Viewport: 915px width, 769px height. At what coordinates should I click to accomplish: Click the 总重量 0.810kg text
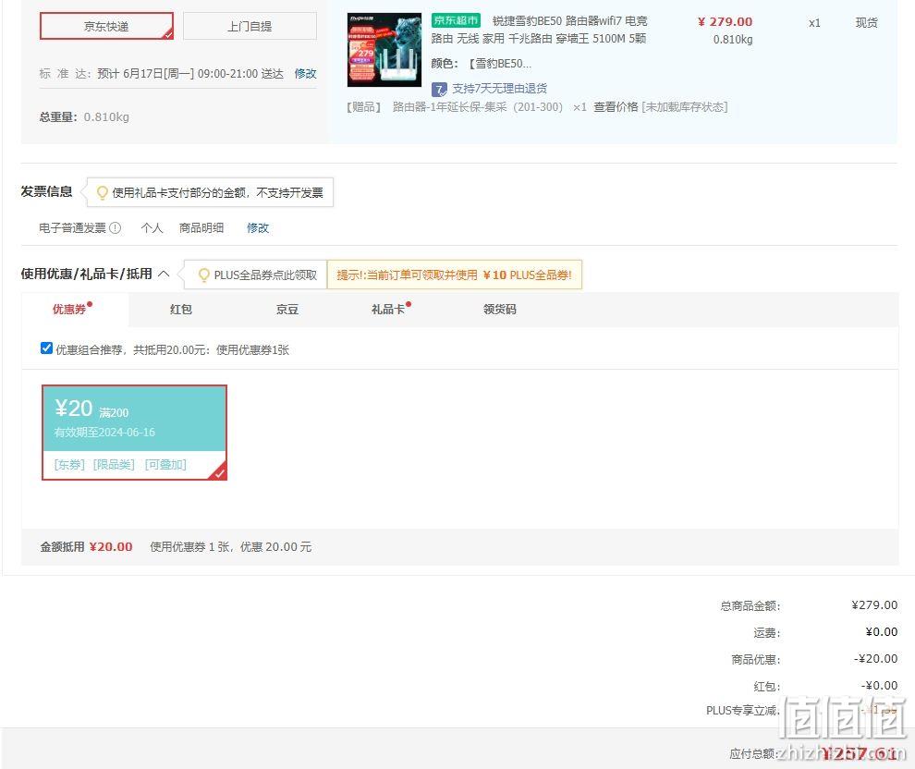pyautogui.click(x=84, y=116)
